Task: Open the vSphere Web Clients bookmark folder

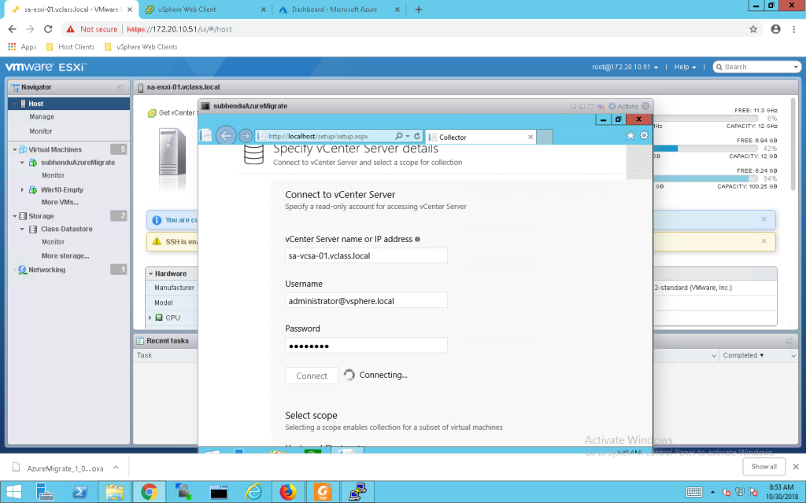Action: (141, 46)
